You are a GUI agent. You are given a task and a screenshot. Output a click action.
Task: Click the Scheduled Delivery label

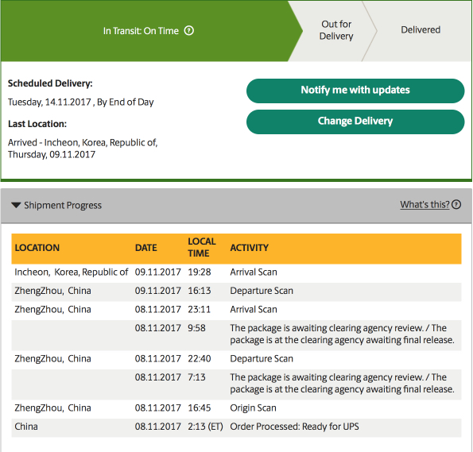50,83
